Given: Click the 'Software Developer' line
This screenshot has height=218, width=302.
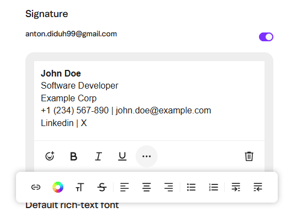Looking at the screenshot, I should (79, 86).
